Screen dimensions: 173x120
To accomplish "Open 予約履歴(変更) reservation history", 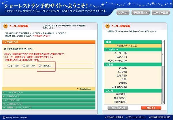I will pos(141,13).
